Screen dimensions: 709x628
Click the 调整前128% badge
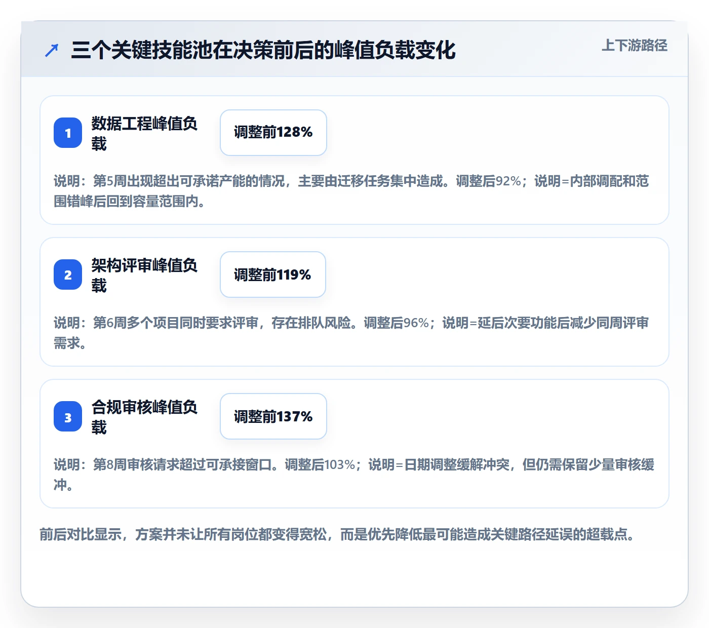[x=273, y=133]
